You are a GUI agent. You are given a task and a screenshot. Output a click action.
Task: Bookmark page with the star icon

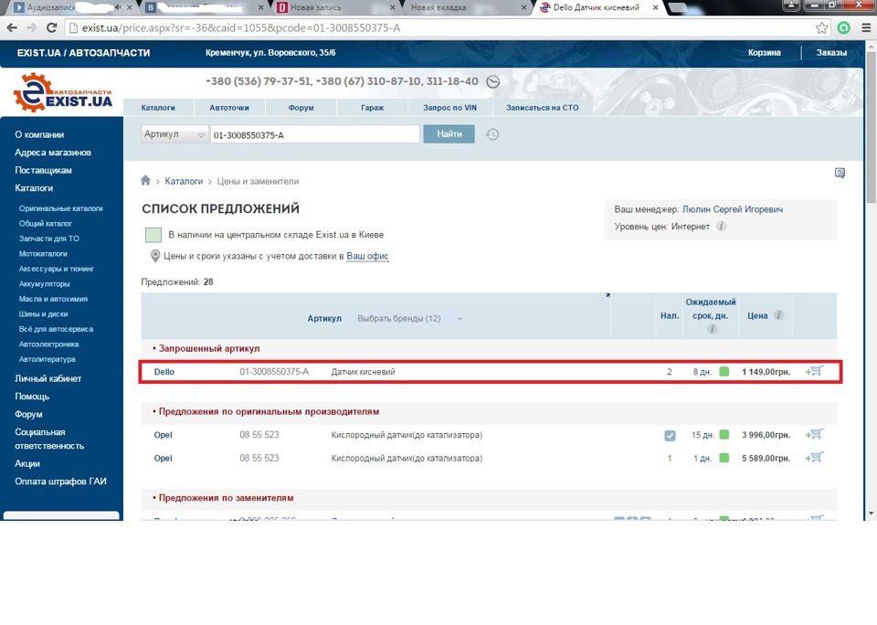(x=821, y=28)
